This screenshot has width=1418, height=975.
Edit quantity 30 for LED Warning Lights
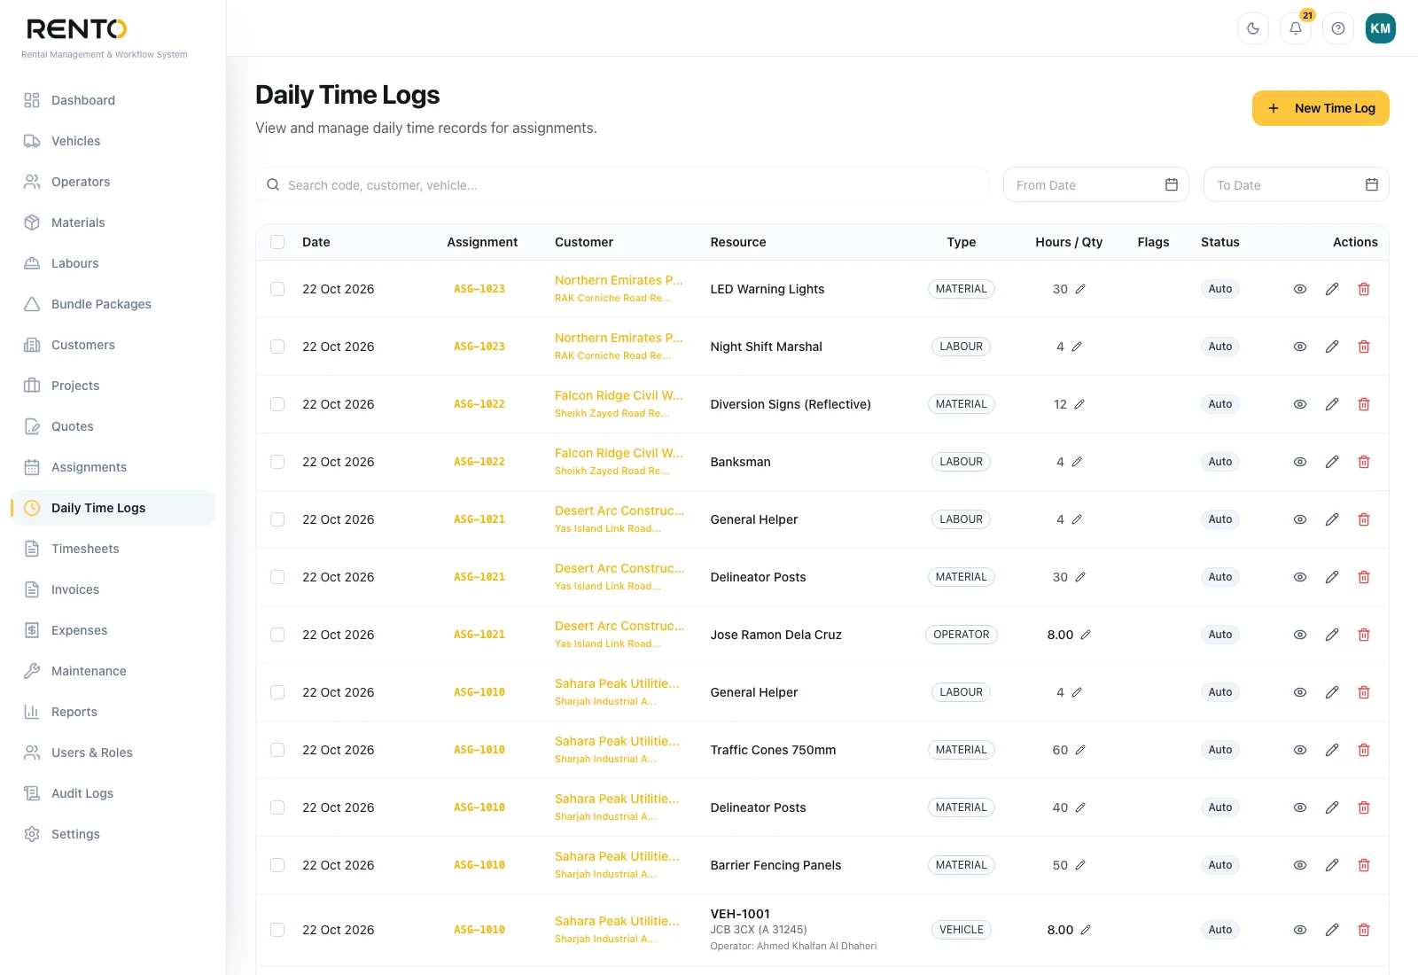point(1080,289)
